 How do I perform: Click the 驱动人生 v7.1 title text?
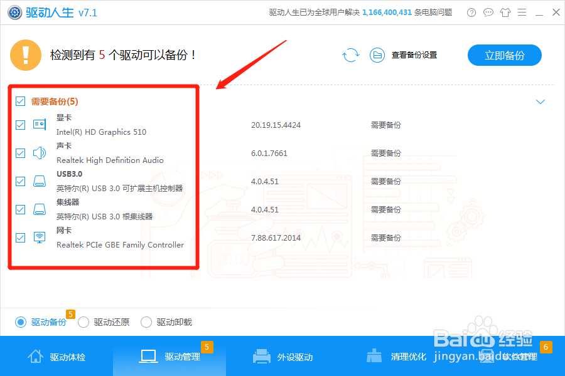tap(62, 13)
